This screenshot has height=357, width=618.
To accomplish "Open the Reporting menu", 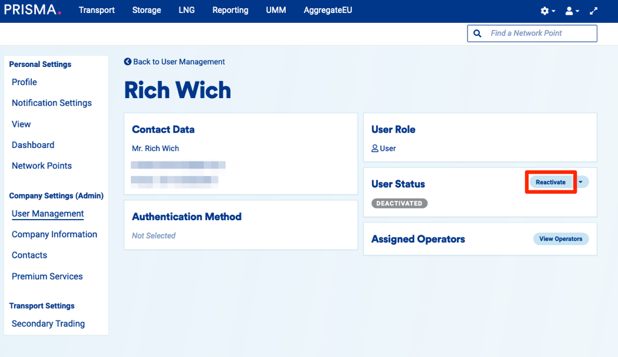I will (230, 10).
